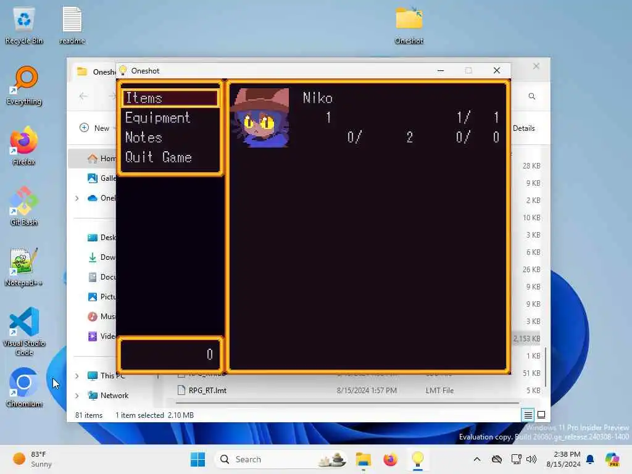The image size is (632, 474).
Task: Click the lightbulb icon in Oneshot title bar
Action: pyautogui.click(x=123, y=70)
